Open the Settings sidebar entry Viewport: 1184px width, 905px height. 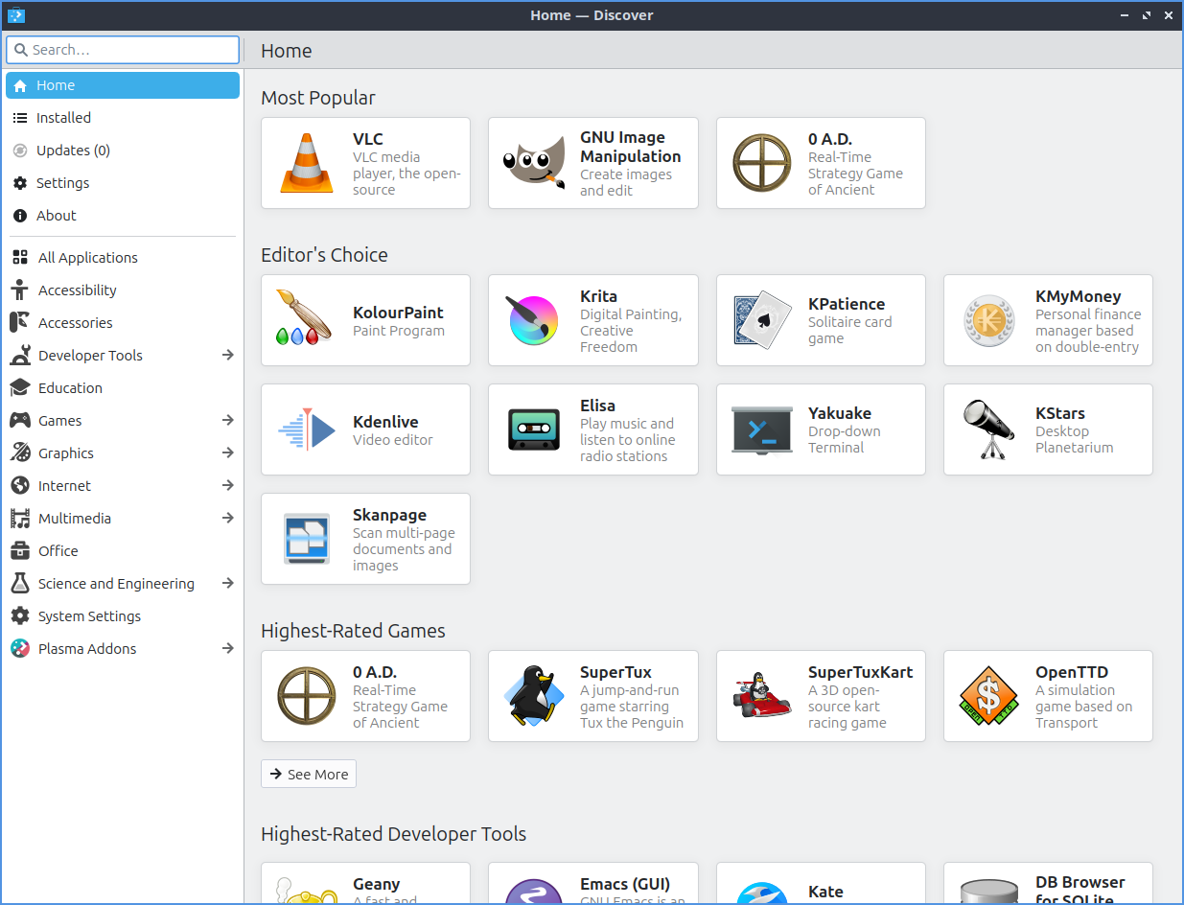(x=62, y=183)
